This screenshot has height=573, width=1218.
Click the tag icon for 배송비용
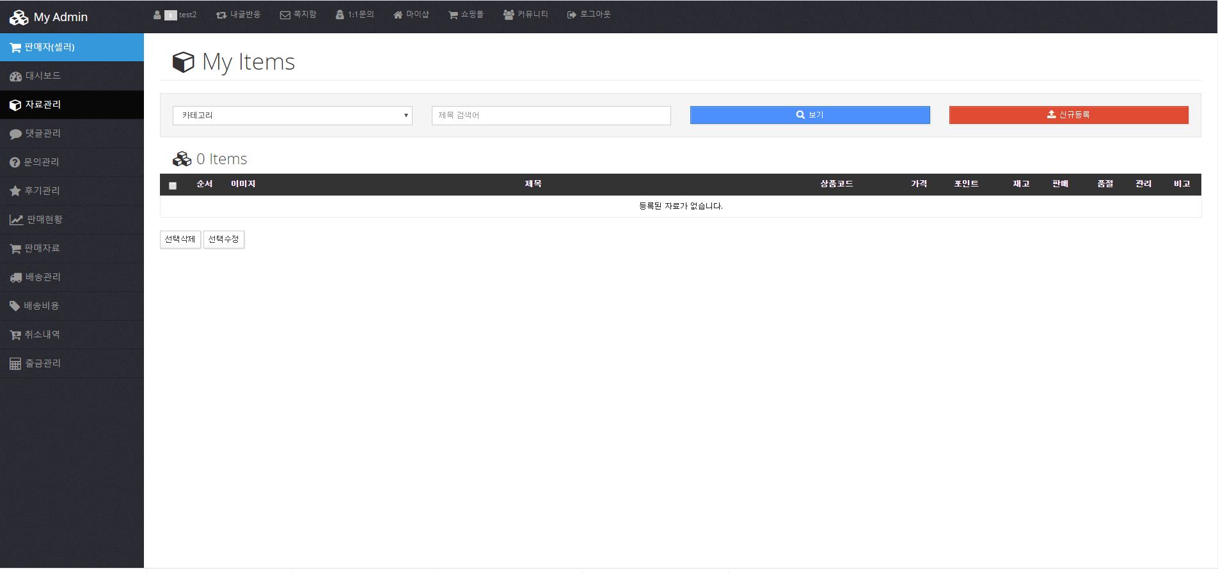[15, 306]
